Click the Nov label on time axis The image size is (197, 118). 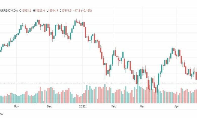point(16,106)
